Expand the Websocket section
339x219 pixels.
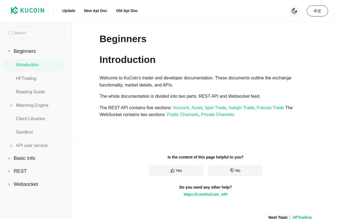[x=26, y=184]
